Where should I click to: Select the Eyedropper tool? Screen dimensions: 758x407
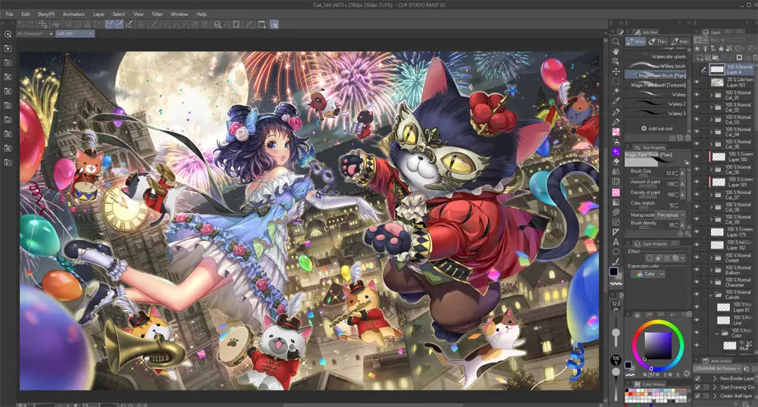point(615,102)
